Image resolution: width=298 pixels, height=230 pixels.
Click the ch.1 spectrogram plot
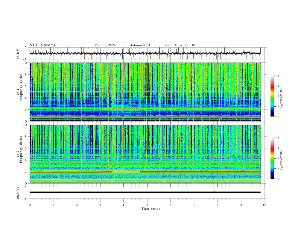145,92
